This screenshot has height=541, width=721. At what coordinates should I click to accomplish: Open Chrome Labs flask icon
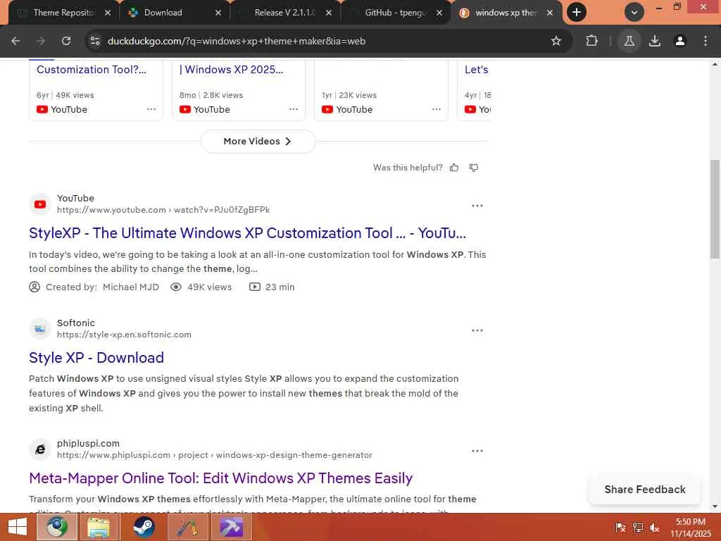point(629,41)
